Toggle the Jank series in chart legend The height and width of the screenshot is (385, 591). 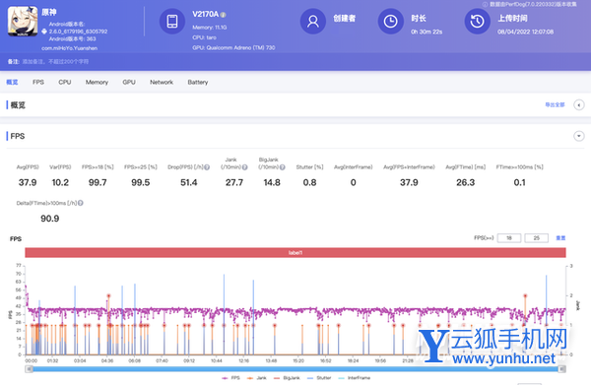[257, 378]
